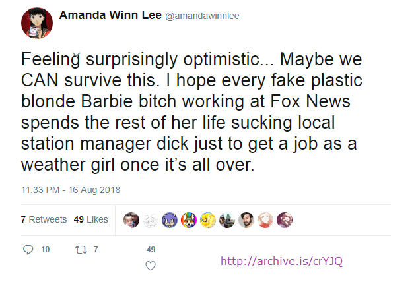The height and width of the screenshot is (290, 414).
Task: Like the tweet with the heart icon
Action: click(151, 266)
